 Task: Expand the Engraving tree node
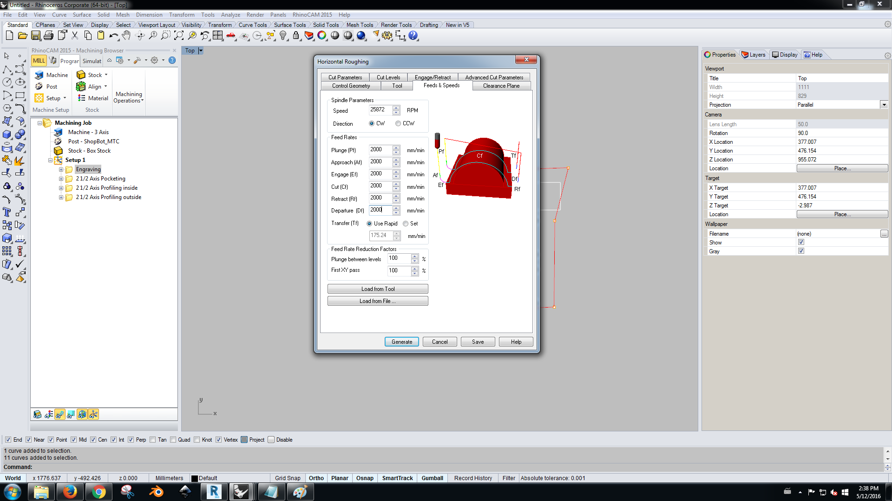click(61, 169)
